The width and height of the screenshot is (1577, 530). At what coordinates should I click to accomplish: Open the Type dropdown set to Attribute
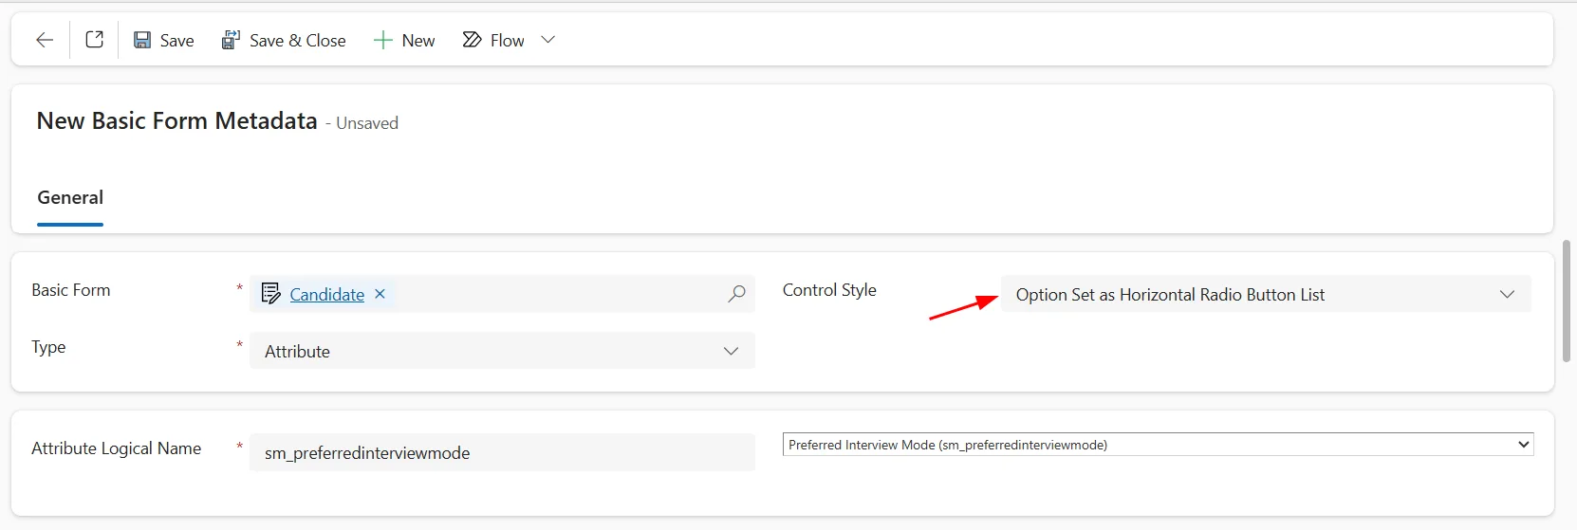[502, 351]
